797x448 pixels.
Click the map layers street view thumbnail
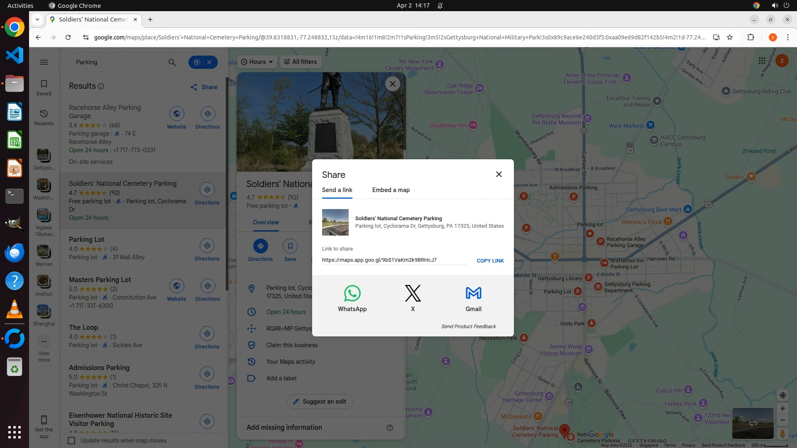tap(752, 423)
